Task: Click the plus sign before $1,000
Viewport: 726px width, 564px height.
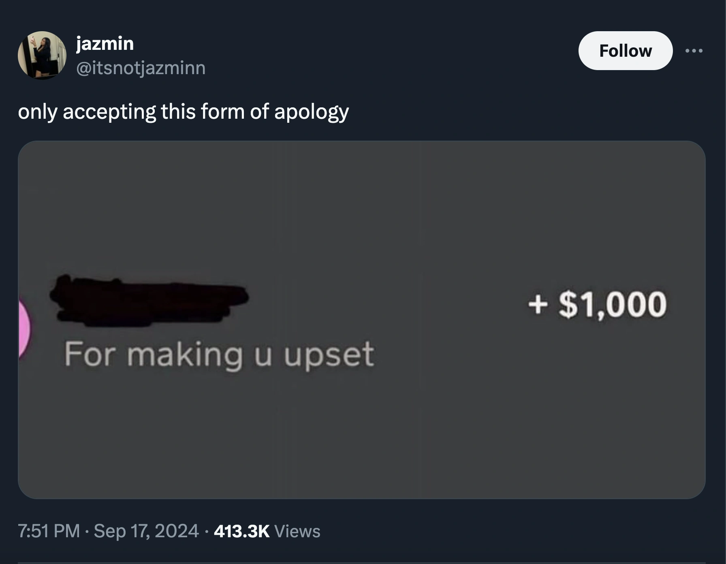Action: tap(538, 304)
